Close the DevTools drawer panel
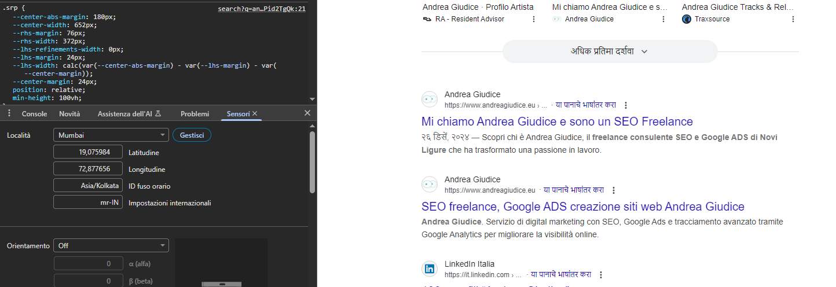Image resolution: width=836 pixels, height=287 pixels. point(307,113)
